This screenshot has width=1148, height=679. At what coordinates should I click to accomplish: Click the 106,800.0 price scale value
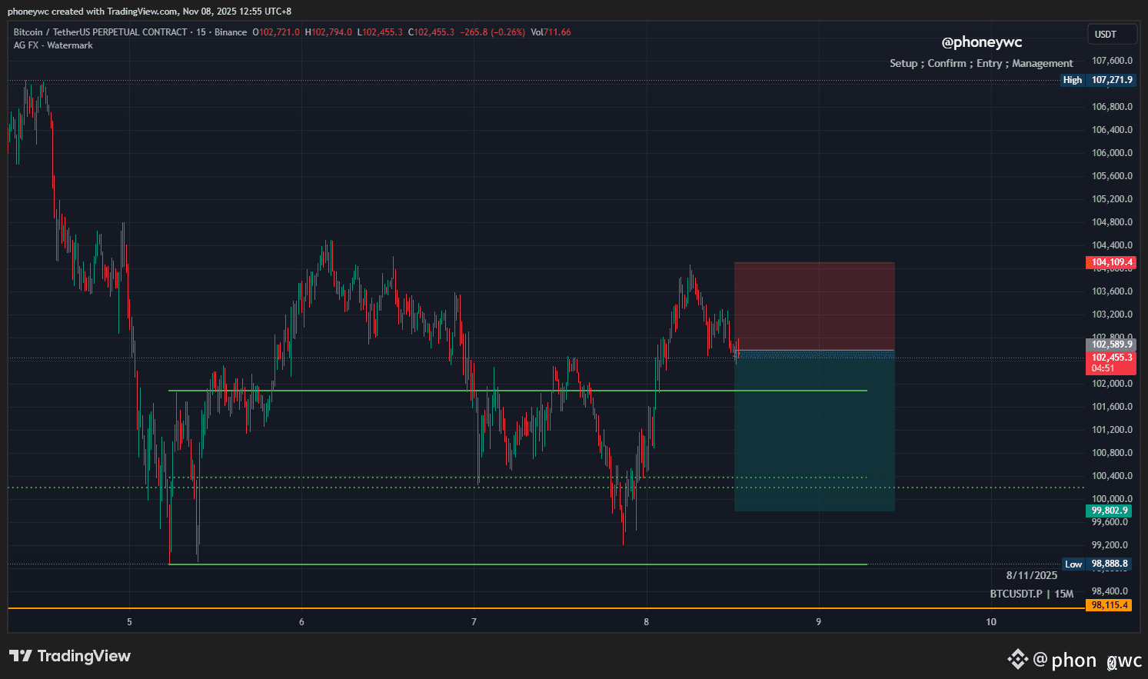[x=1112, y=107]
